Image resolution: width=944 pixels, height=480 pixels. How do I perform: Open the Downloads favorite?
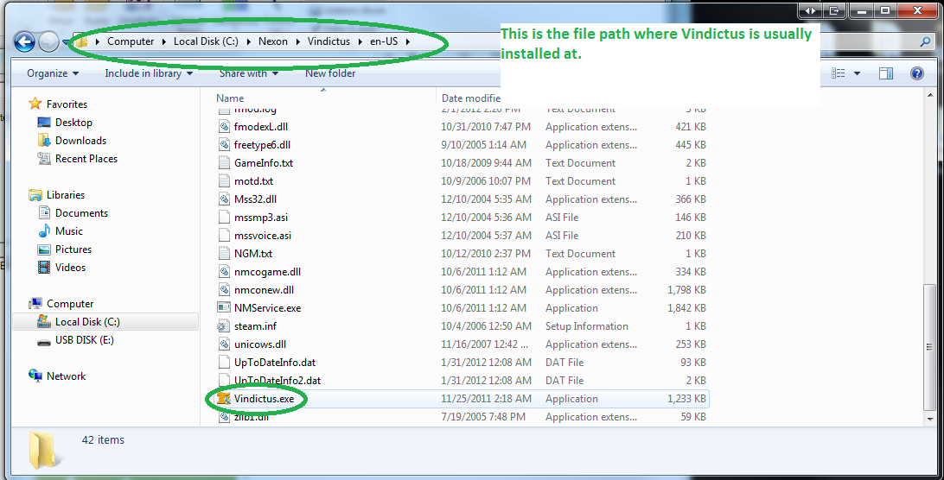pyautogui.click(x=80, y=140)
